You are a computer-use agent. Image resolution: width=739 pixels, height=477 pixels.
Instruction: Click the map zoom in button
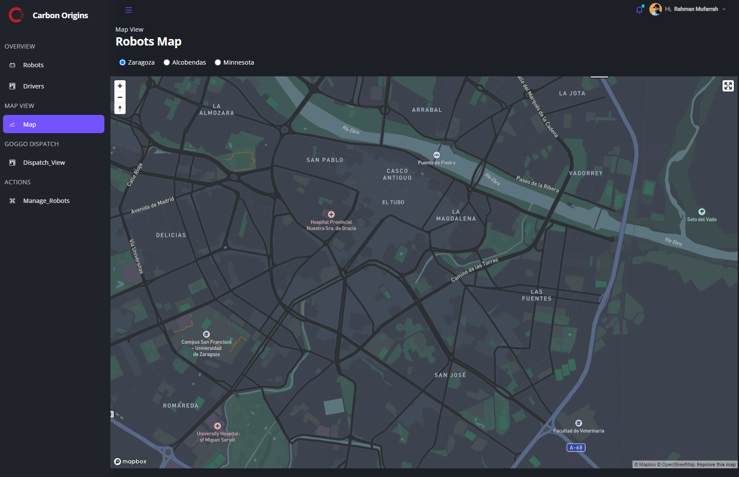[x=120, y=86]
